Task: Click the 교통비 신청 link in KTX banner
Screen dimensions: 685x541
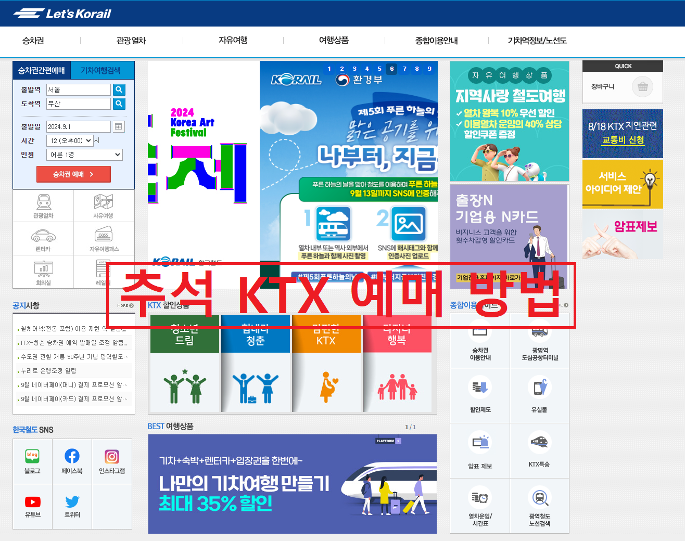Action: (623, 140)
